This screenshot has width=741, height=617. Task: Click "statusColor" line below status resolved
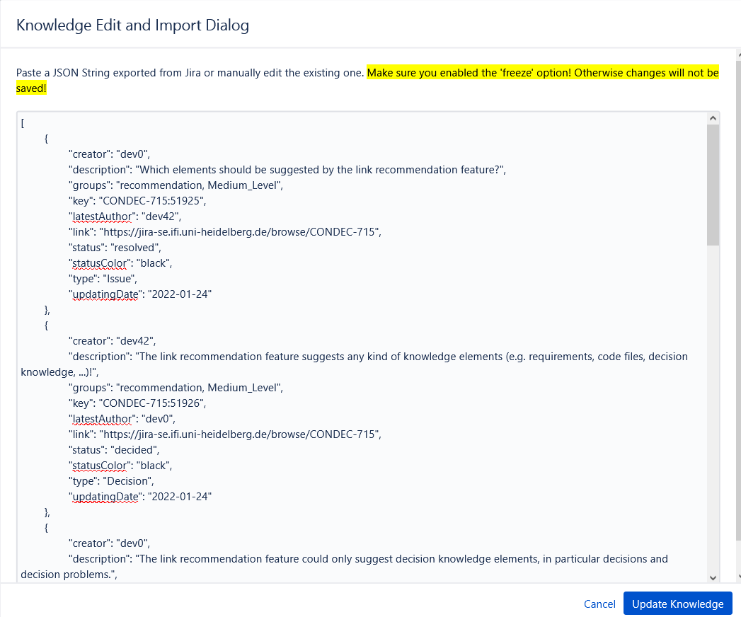(120, 263)
